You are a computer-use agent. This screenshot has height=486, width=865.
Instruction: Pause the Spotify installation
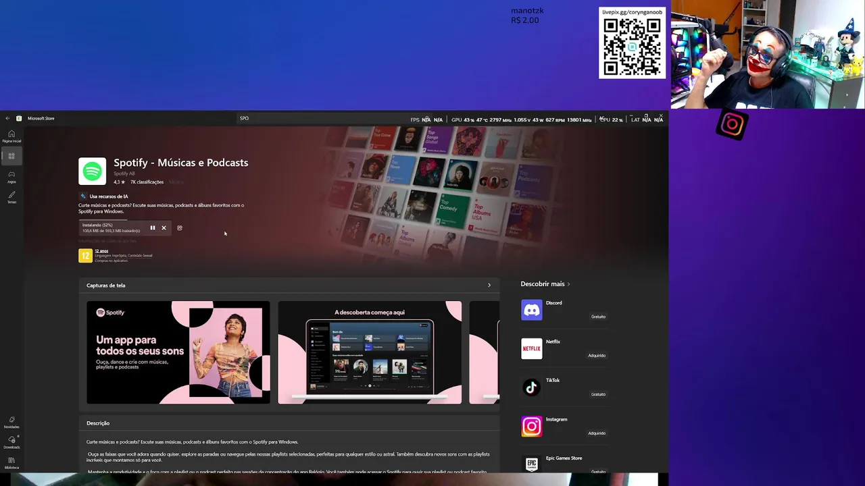coord(153,228)
